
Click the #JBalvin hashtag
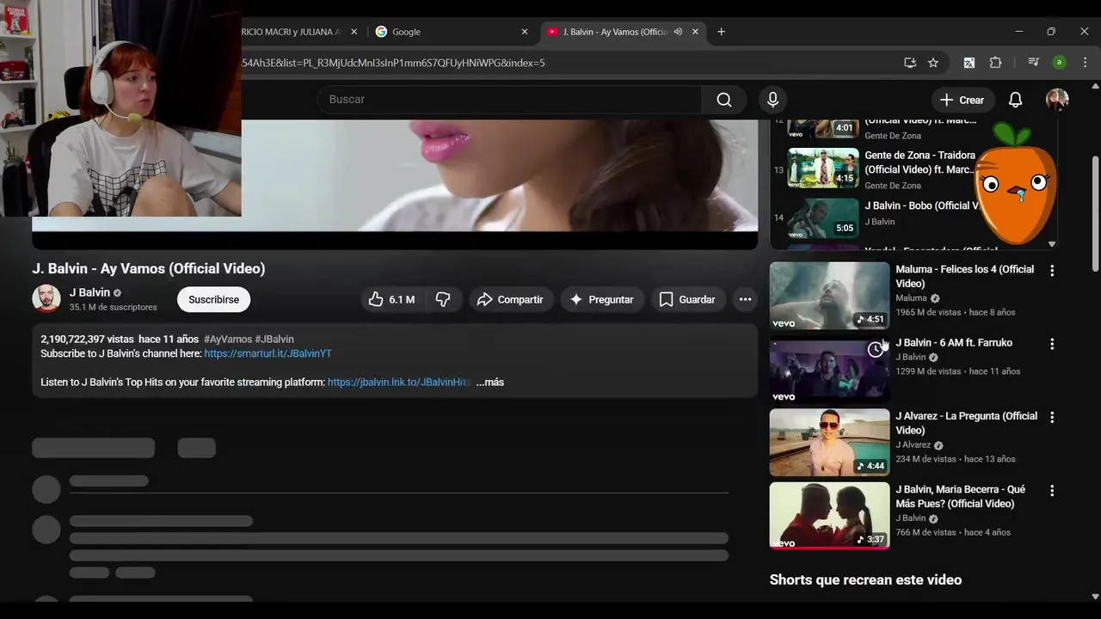[x=274, y=340]
